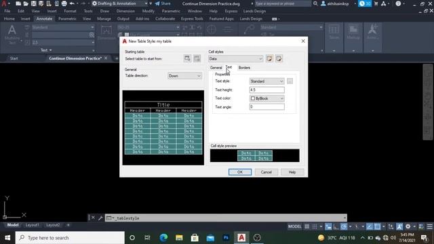This screenshot has width=434, height=244.
Task: Click the Text angle input field
Action: tap(267, 107)
